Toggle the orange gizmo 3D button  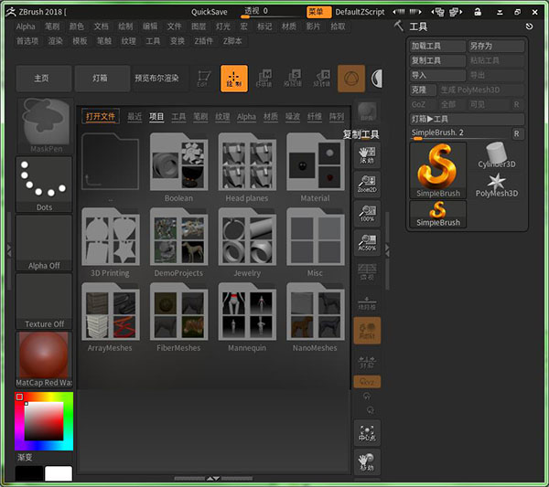351,79
